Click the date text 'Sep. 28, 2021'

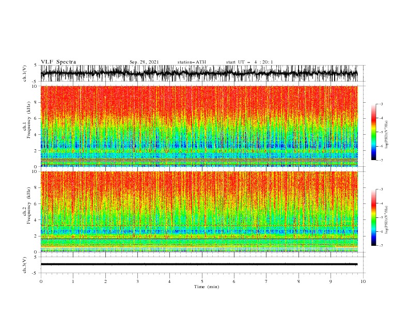click(144, 62)
